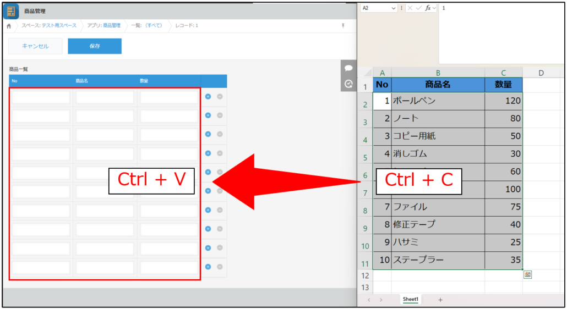This screenshot has height=309, width=567.
Task: Open the (すべて) view breadcrumb link
Action: pos(154,26)
